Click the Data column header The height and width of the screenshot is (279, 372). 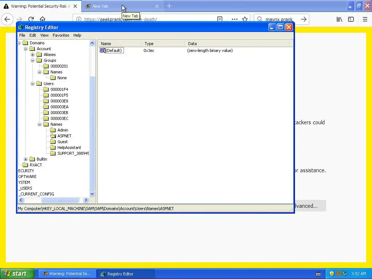point(237,44)
